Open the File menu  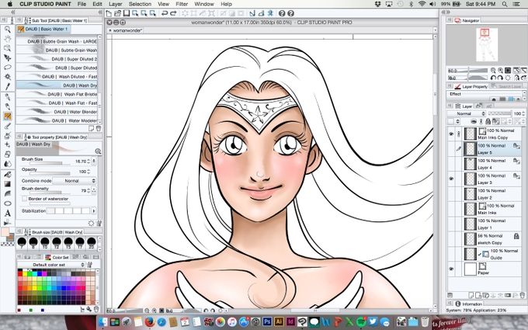(82, 4)
